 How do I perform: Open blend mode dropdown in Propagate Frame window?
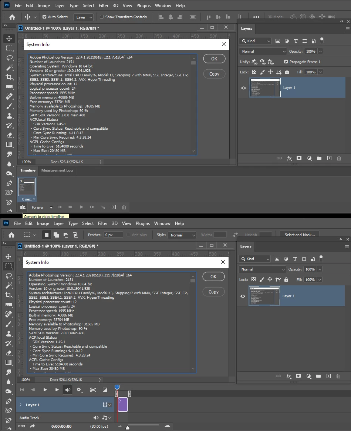tap(263, 52)
